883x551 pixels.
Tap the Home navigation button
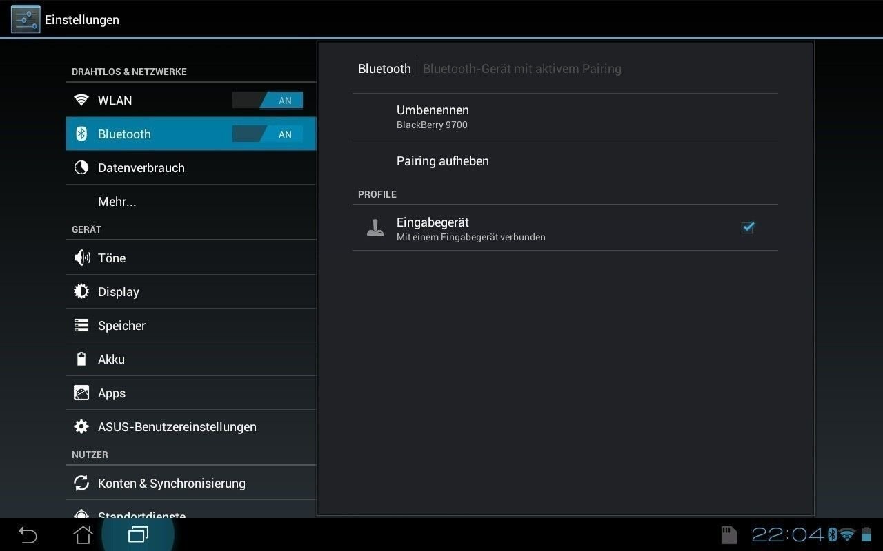pyautogui.click(x=83, y=534)
